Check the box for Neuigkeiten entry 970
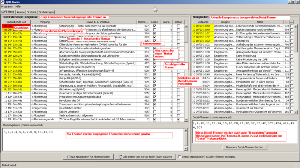The height and width of the screenshot is (168, 300). click(x=292, y=26)
